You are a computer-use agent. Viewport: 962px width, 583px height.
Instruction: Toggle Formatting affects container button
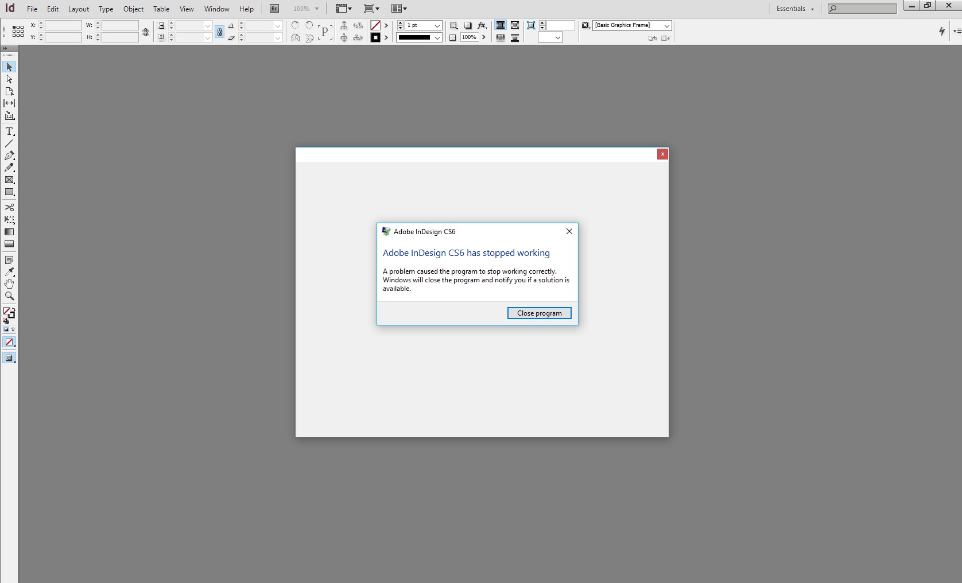click(x=6, y=329)
